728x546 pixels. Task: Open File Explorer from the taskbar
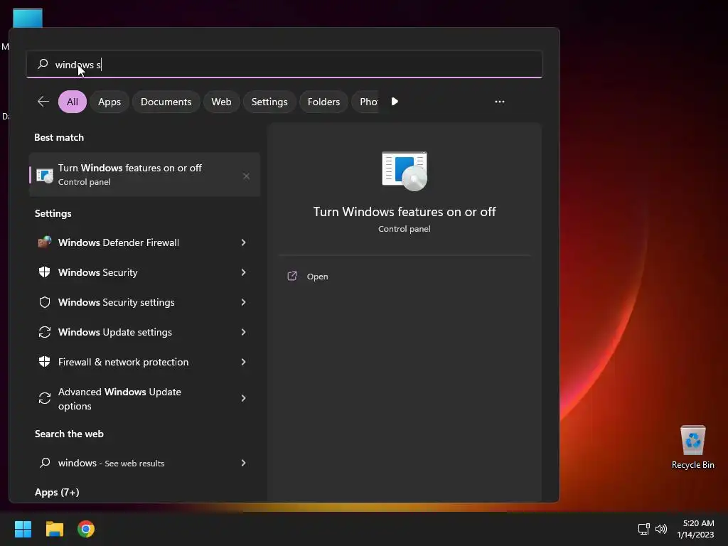[54, 529]
